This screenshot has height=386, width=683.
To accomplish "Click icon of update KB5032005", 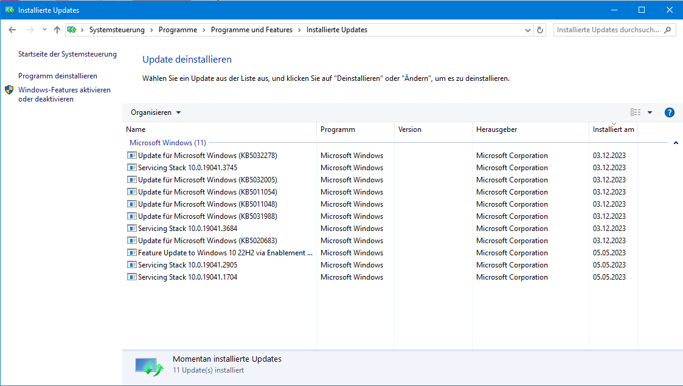I will 131,180.
